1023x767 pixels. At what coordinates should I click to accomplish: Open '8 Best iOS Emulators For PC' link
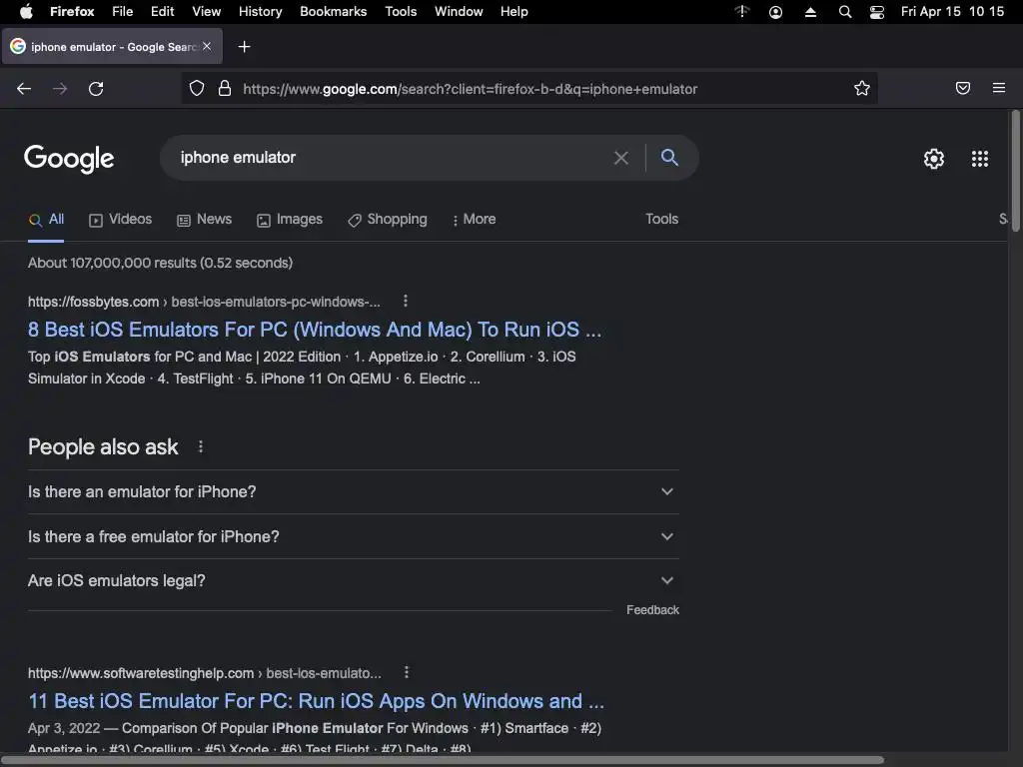coord(315,330)
